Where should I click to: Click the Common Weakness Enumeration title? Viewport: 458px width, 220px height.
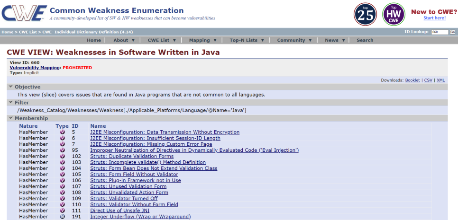click(x=117, y=10)
